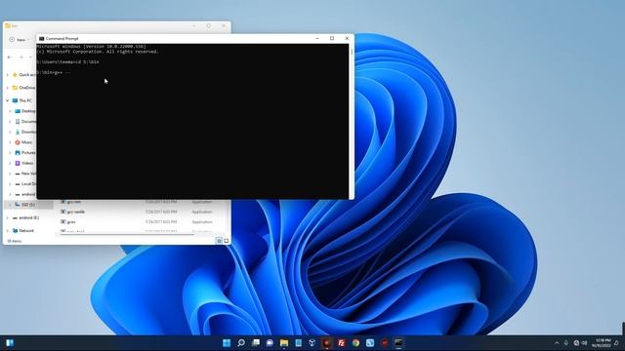Select Local Disk in Explorer sidebar
The image size is (625, 351).
coord(25,184)
